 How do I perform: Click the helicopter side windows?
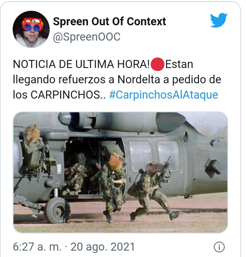(x=154, y=157)
